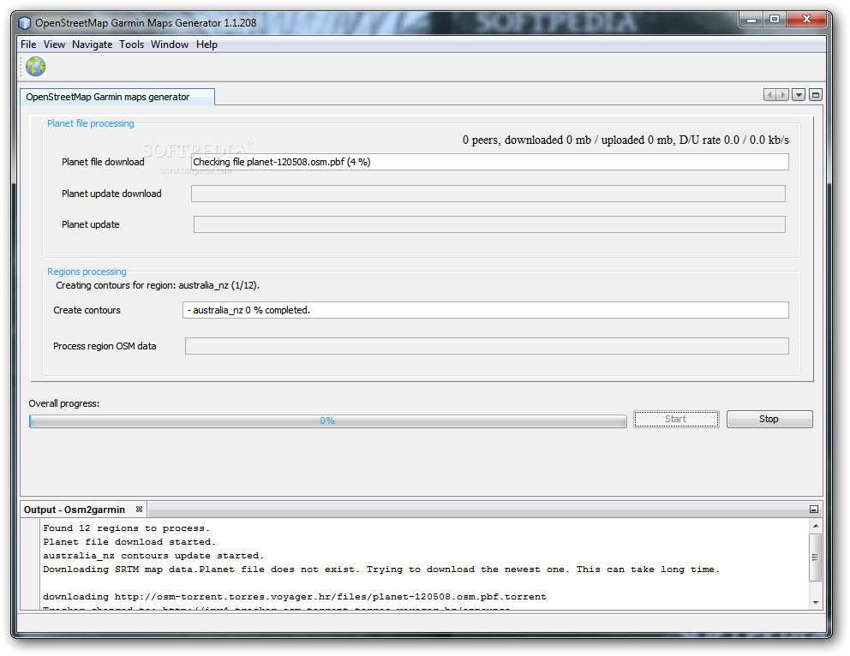Minimize the Output panel

click(814, 510)
